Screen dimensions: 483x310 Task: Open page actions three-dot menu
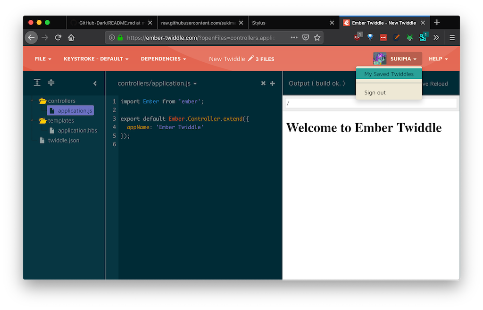(294, 38)
